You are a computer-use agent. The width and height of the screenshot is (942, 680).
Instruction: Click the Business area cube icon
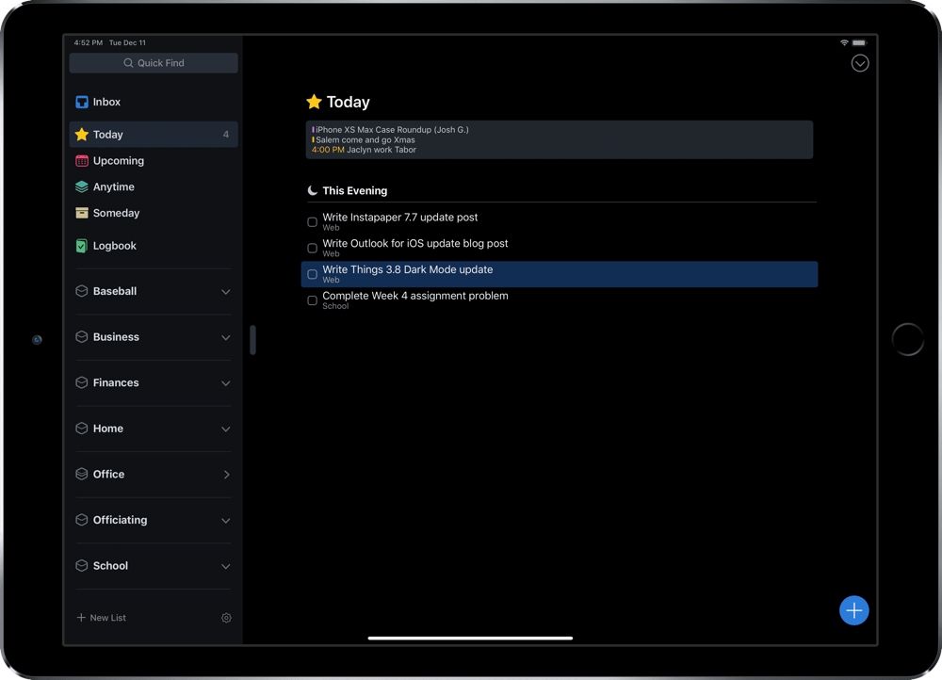pos(82,337)
